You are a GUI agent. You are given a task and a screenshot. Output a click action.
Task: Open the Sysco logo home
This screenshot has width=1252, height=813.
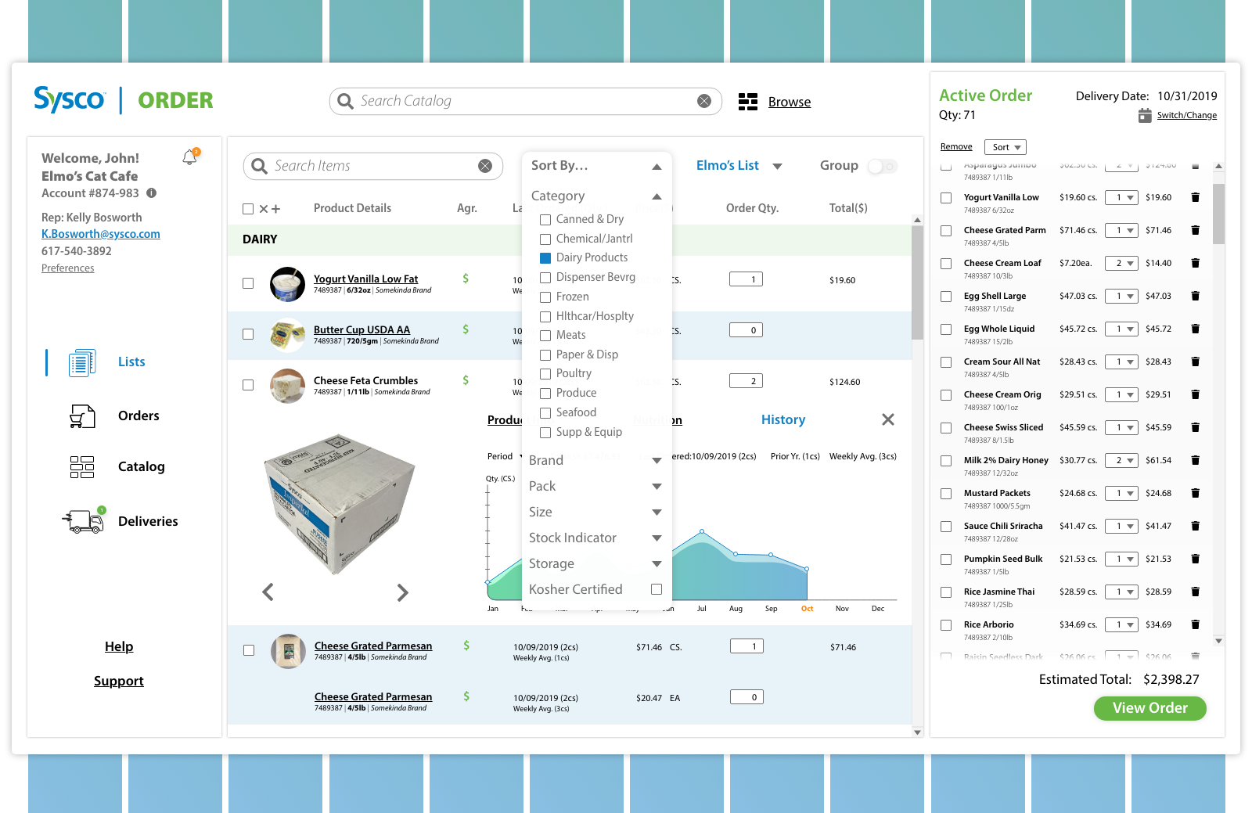70,99
